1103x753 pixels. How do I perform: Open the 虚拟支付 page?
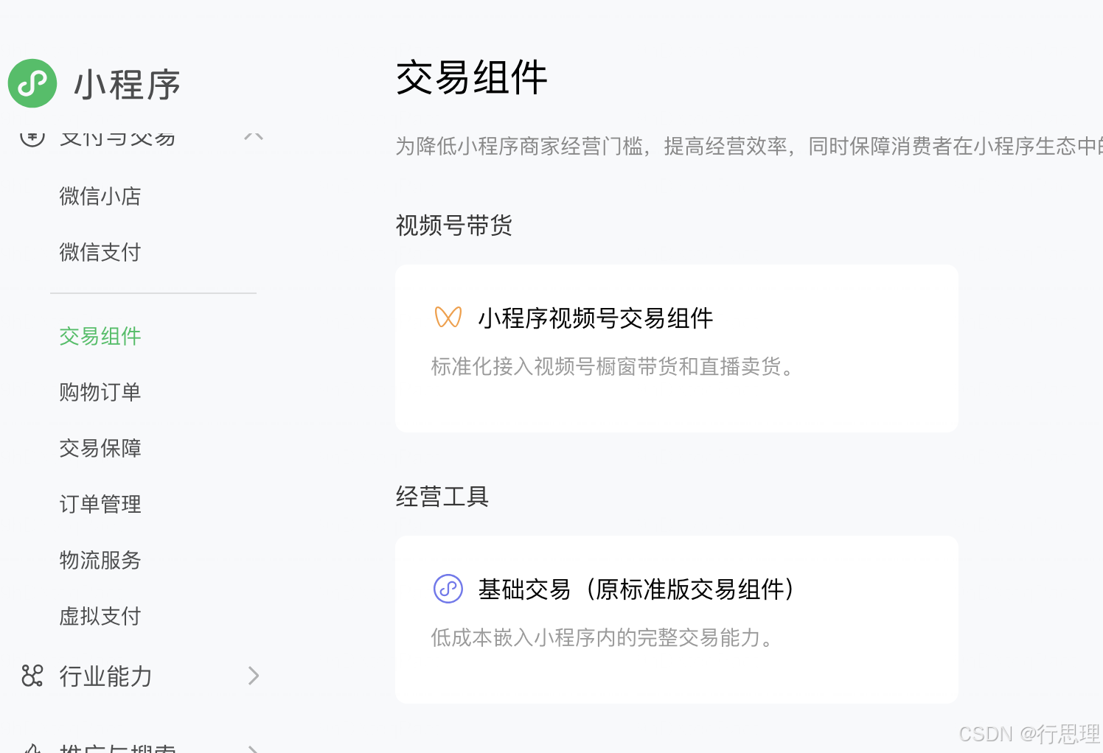click(x=100, y=616)
